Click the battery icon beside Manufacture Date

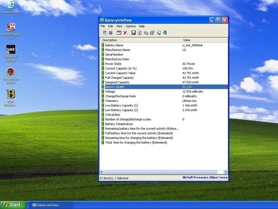point(103,59)
